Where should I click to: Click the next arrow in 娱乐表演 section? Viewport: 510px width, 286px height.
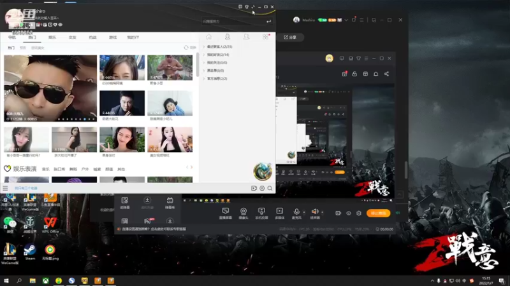(x=192, y=167)
